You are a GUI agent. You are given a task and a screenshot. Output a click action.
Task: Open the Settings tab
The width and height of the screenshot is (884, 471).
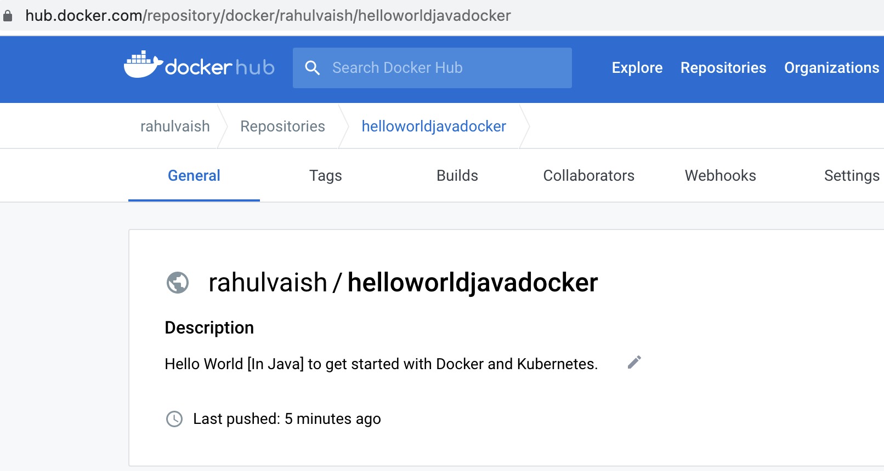(x=852, y=176)
